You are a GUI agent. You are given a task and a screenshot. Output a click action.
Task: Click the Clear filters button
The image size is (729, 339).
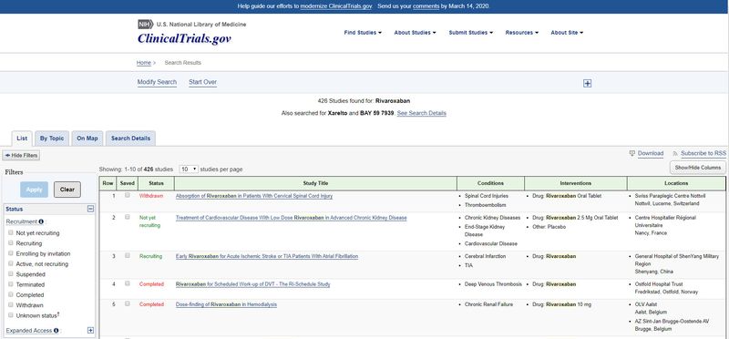coord(67,190)
